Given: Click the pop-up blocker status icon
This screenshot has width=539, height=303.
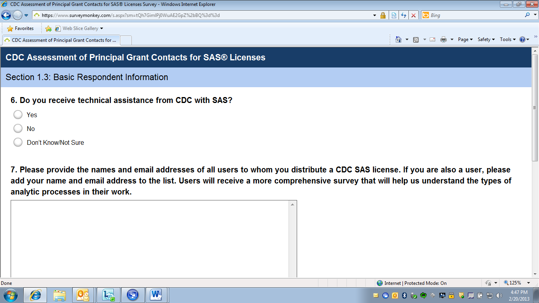Looking at the screenshot, I should pyautogui.click(x=488, y=283).
